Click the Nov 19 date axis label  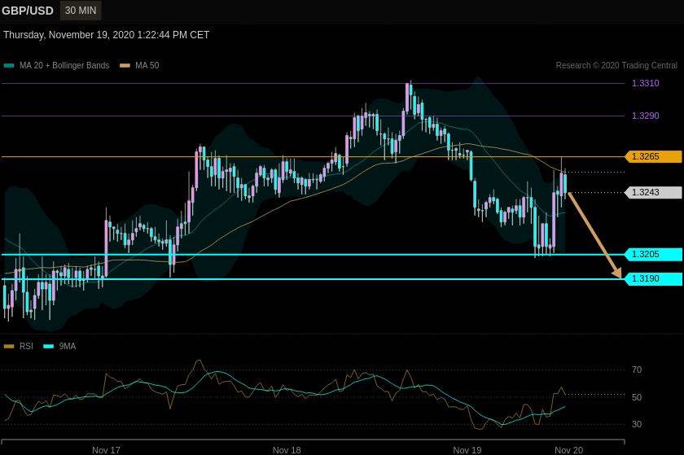pos(467,450)
